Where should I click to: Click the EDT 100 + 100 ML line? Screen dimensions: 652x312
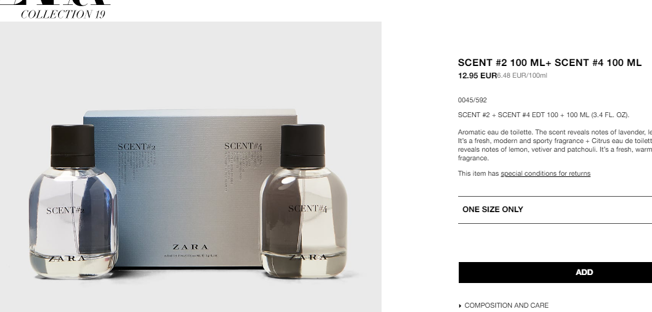[543, 115]
